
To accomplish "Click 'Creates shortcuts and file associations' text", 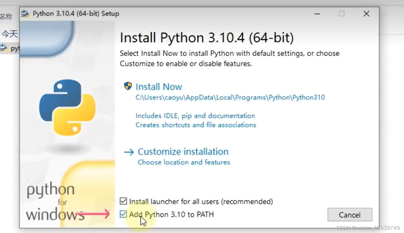I will pos(196,125).
